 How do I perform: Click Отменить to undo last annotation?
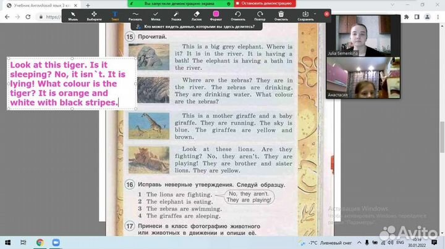238,15
